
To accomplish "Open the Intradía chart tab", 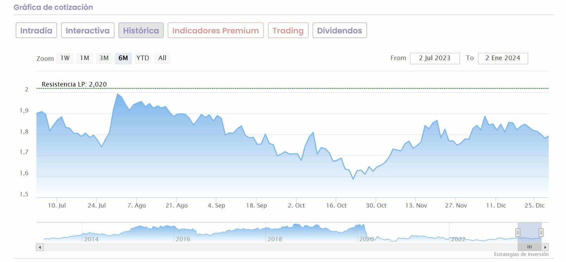I will [36, 31].
